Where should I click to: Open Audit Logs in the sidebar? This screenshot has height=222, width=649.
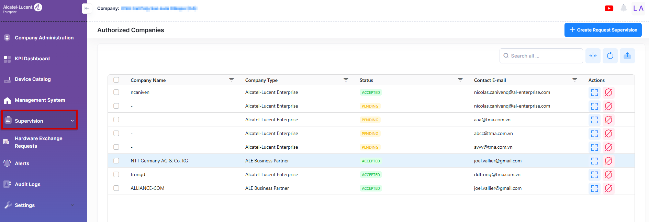pos(27,184)
